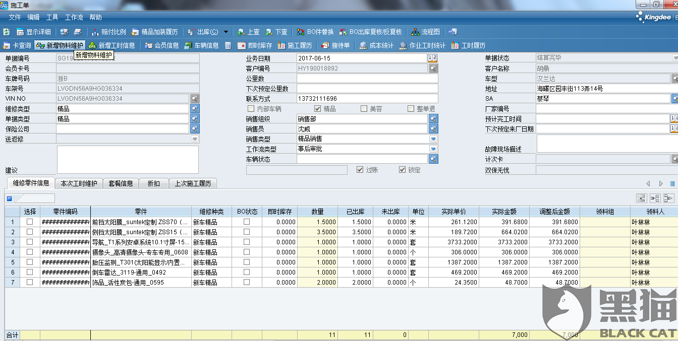Viewport: 678px width, 341px height.
Task: Click the calculator icon before 即时库存
Action: coord(228,45)
